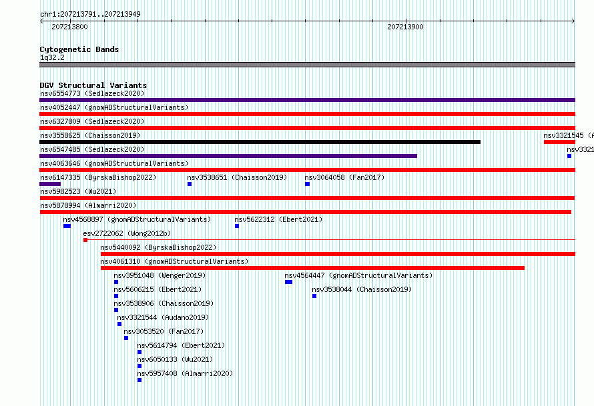594x406 pixels.
Task: Click the DGV Structural Variants track title
Action: 93,85
